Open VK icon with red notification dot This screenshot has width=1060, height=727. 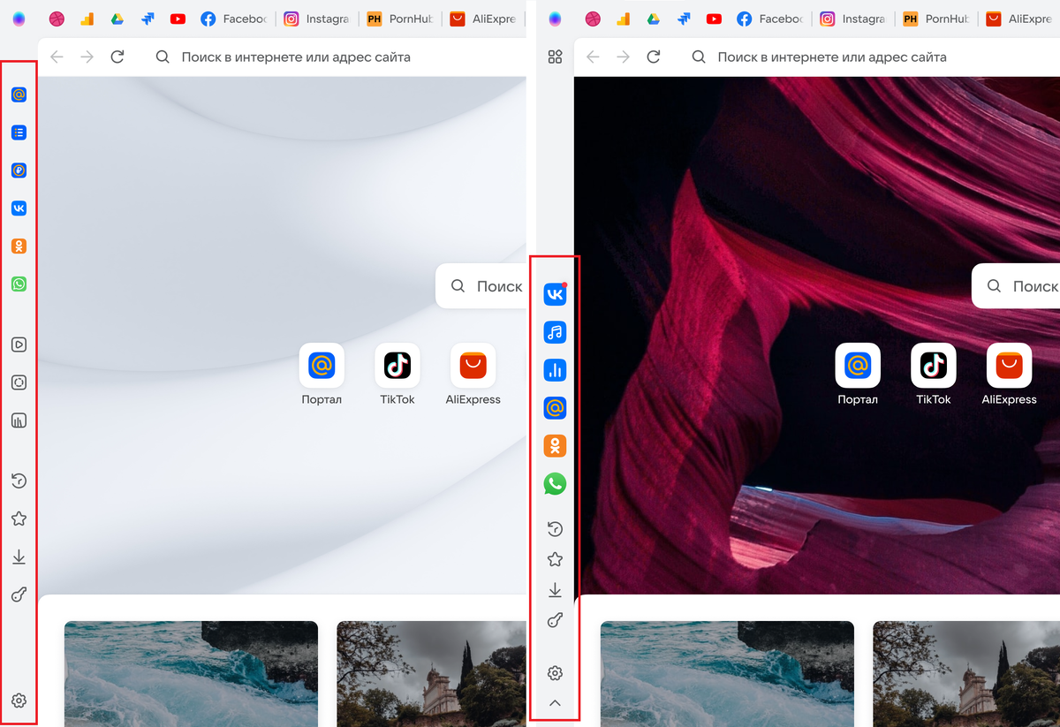(x=555, y=294)
